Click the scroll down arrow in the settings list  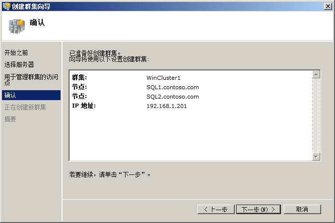tap(316, 157)
